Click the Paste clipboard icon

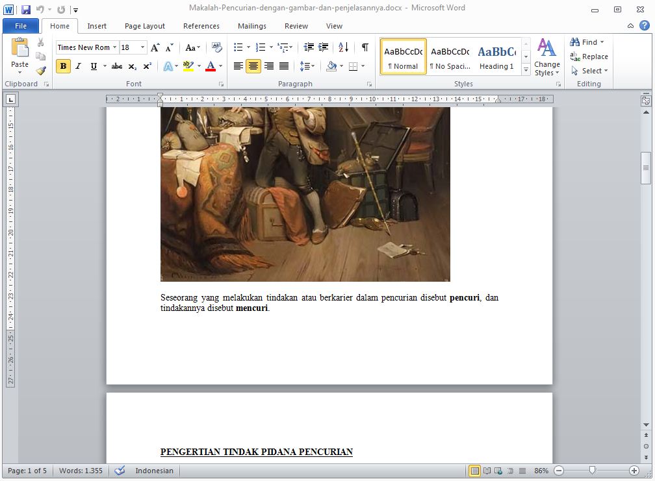pos(19,47)
